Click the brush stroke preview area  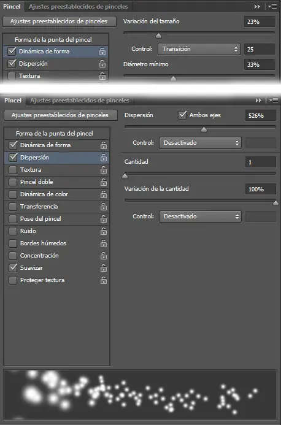coord(140,394)
